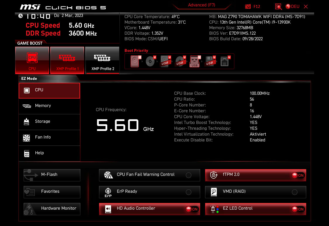
Task: Click the EZ LED light icon
Action: click(x=214, y=209)
